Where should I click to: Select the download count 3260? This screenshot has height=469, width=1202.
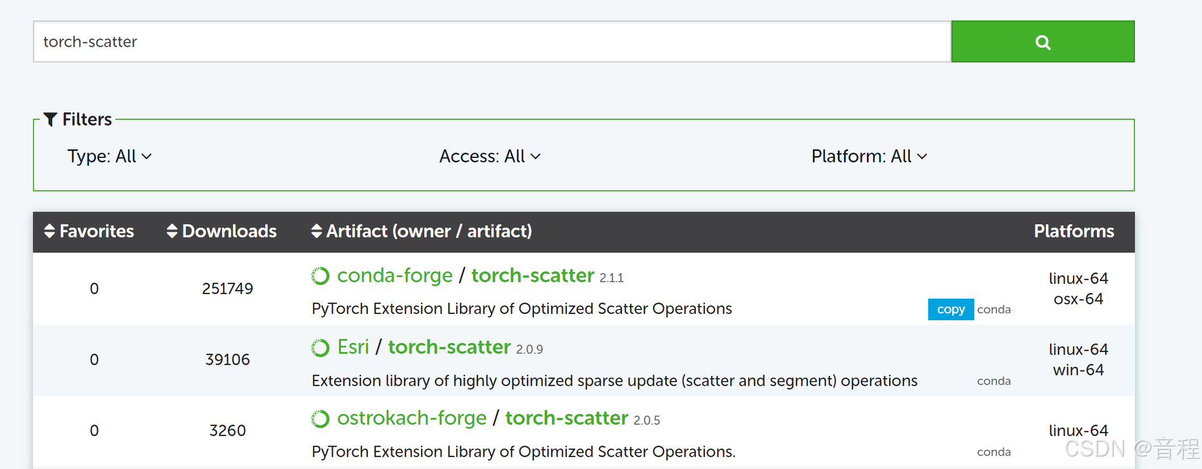click(227, 430)
